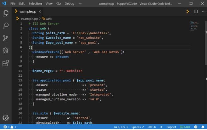Open the Search view in activity bar
207x130 pixels.
click(6, 25)
